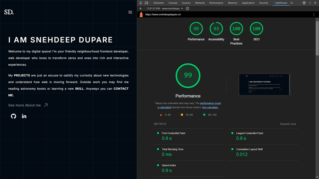Click the page screenshot thumbnail

click(x=264, y=84)
